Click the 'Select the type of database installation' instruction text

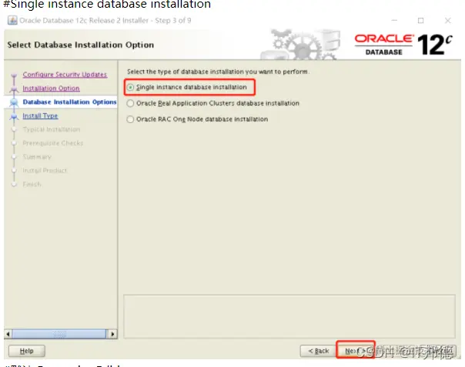click(218, 72)
